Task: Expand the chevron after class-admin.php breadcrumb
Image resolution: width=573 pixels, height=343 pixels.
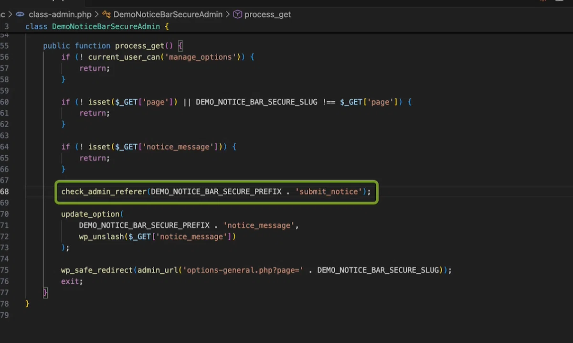Action: coord(96,14)
